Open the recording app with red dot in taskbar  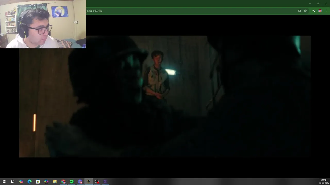coord(97,182)
